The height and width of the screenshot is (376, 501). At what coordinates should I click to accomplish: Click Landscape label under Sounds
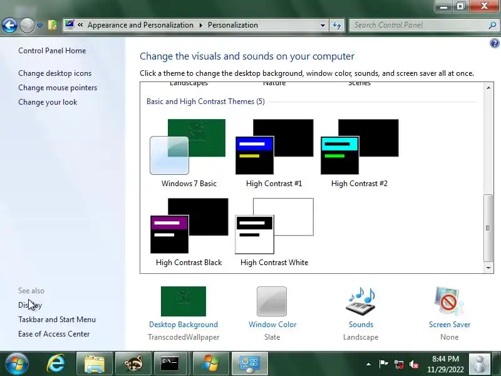click(x=361, y=337)
